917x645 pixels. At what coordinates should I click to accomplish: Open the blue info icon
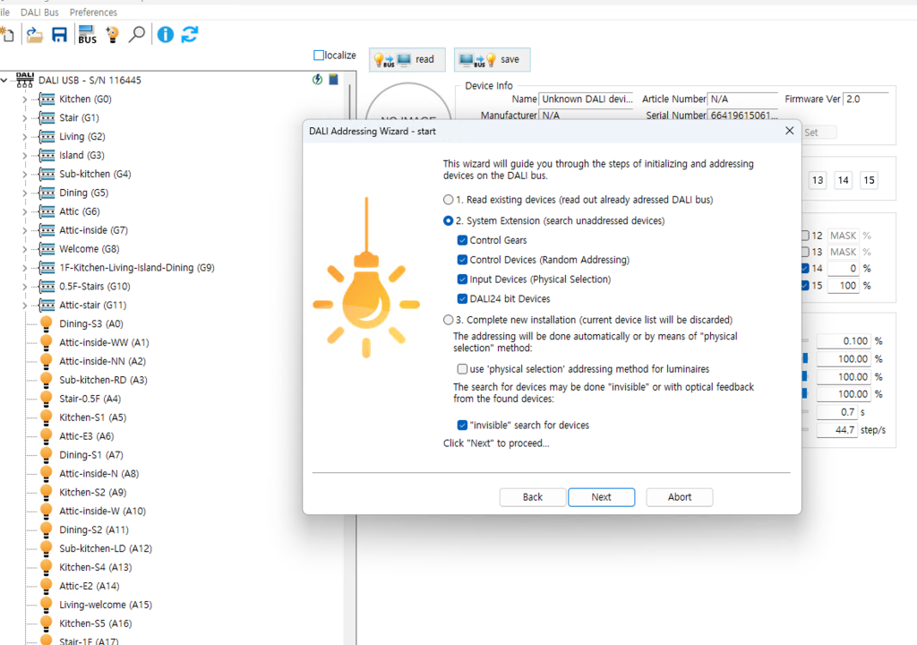166,35
